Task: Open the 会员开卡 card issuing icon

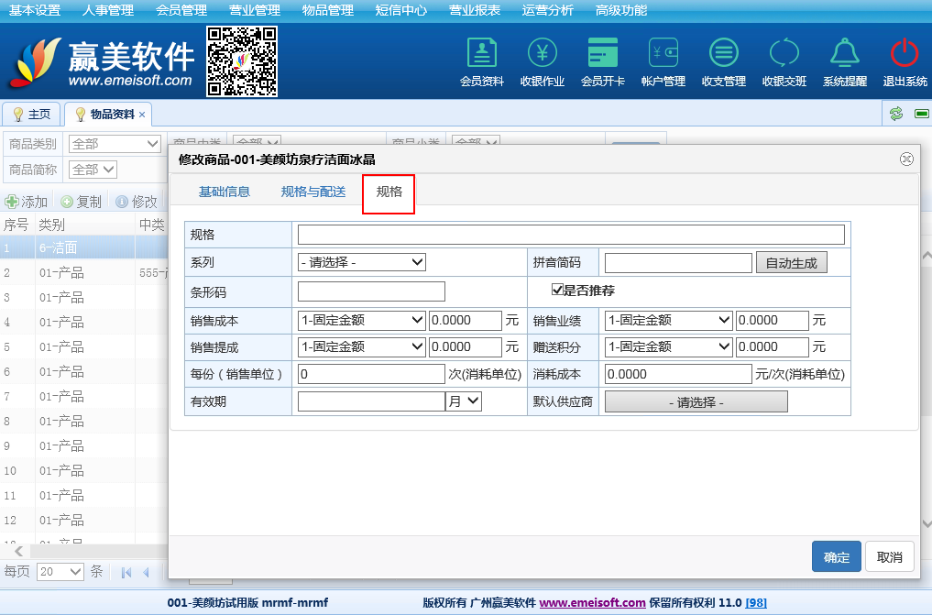Action: 602,55
